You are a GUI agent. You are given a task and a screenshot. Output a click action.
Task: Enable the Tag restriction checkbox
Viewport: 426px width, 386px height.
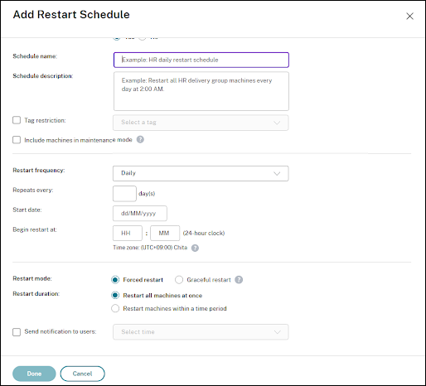coord(17,120)
